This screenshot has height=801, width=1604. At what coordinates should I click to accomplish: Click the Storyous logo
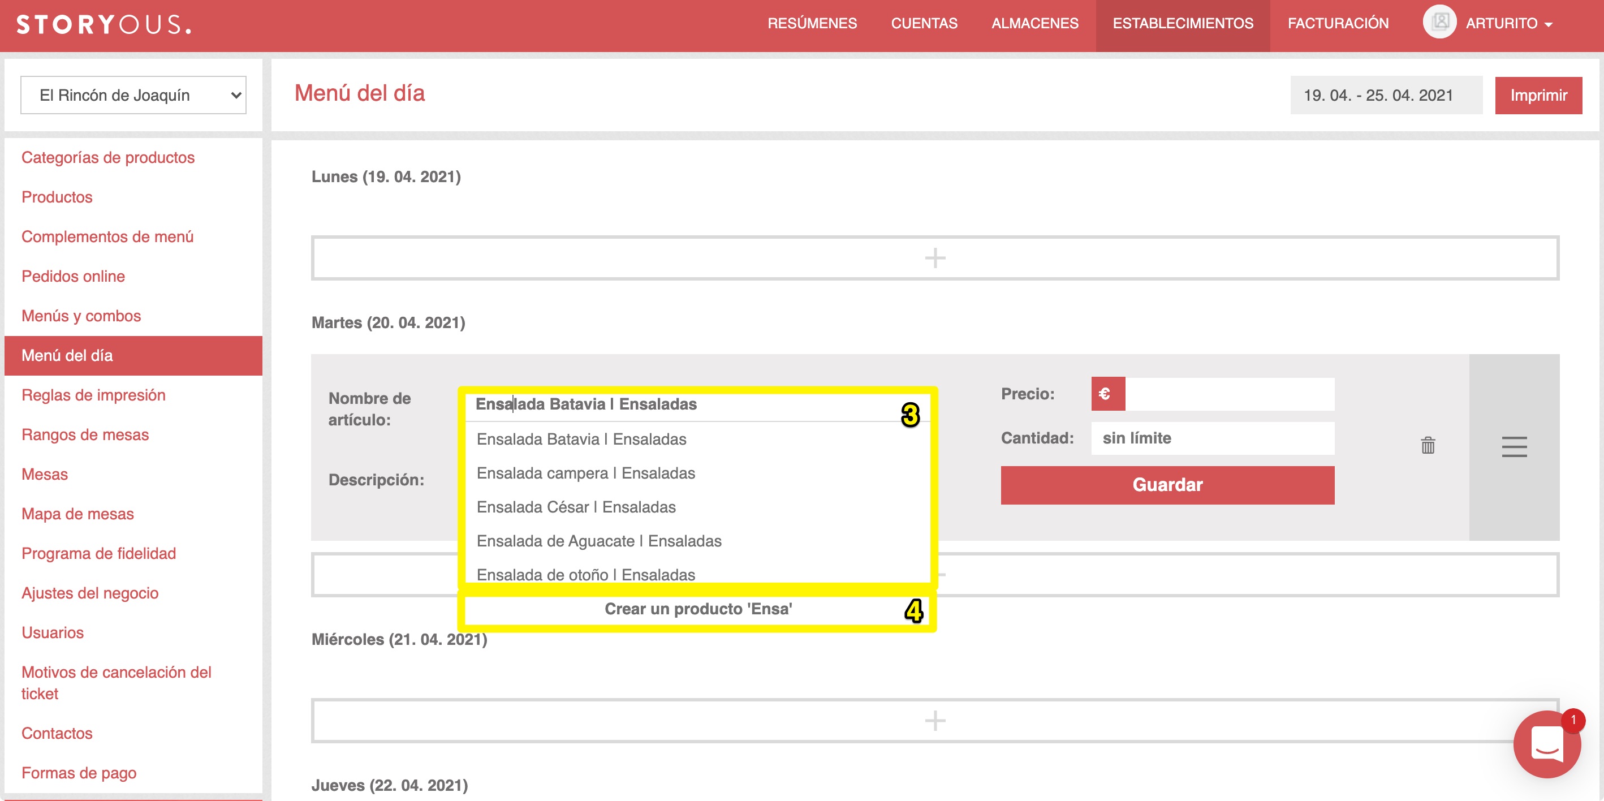104,25
